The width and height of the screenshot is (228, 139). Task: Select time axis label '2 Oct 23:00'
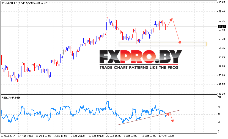(130, 136)
